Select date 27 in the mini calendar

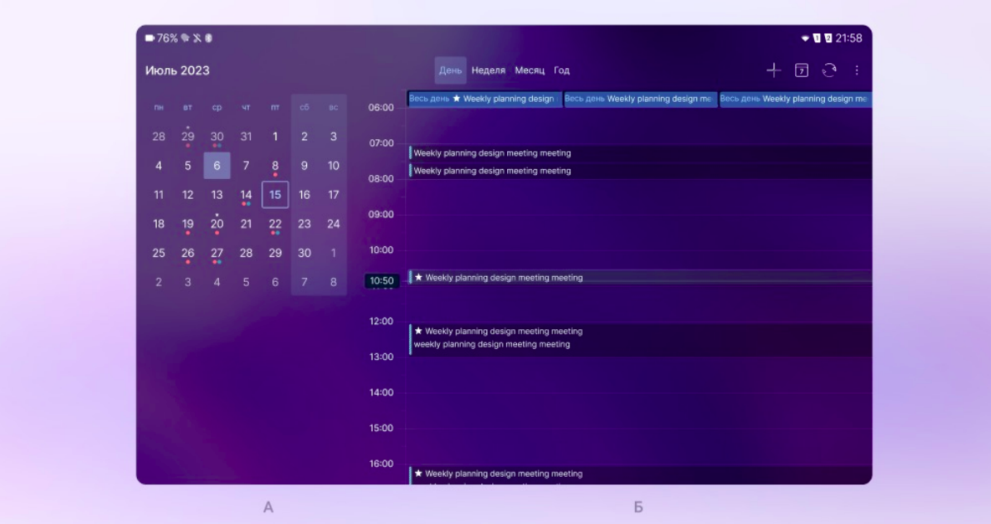point(217,253)
